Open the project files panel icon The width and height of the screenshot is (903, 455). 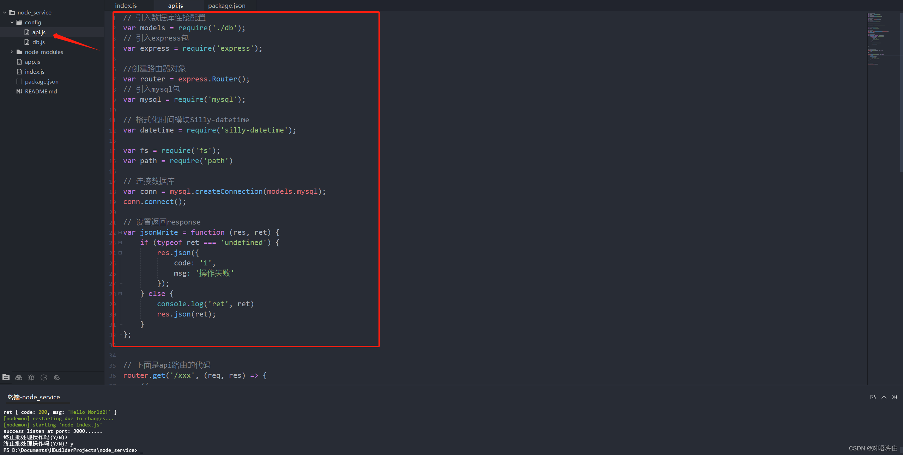point(6,377)
